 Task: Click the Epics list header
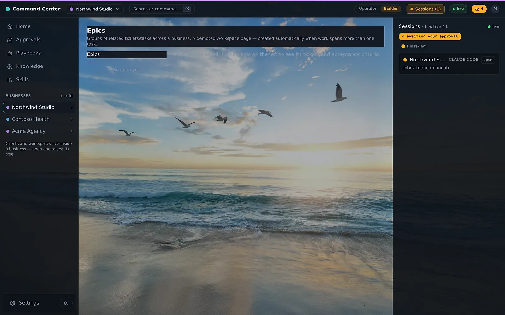(127, 54)
